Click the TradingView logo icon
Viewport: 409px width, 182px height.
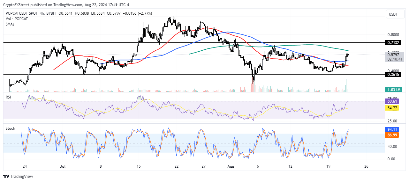[x=6, y=176]
